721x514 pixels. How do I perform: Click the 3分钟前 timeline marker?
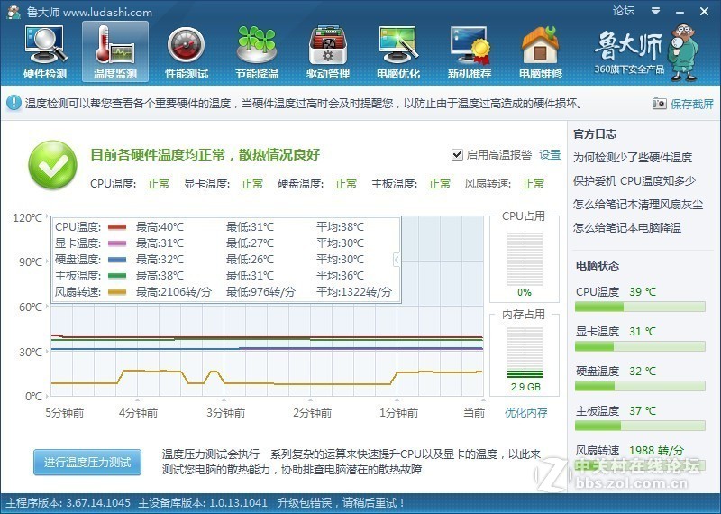coord(225,412)
